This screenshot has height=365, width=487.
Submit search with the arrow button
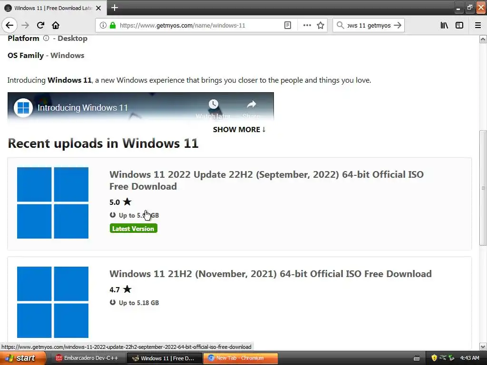(x=398, y=25)
